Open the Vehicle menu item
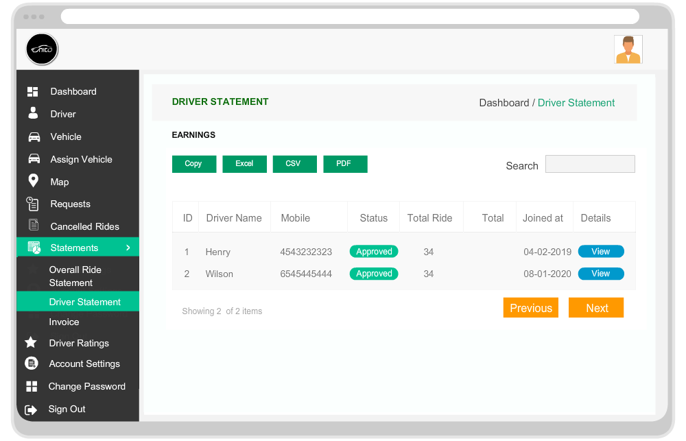Screen dimensions: 686x441 click(x=66, y=137)
